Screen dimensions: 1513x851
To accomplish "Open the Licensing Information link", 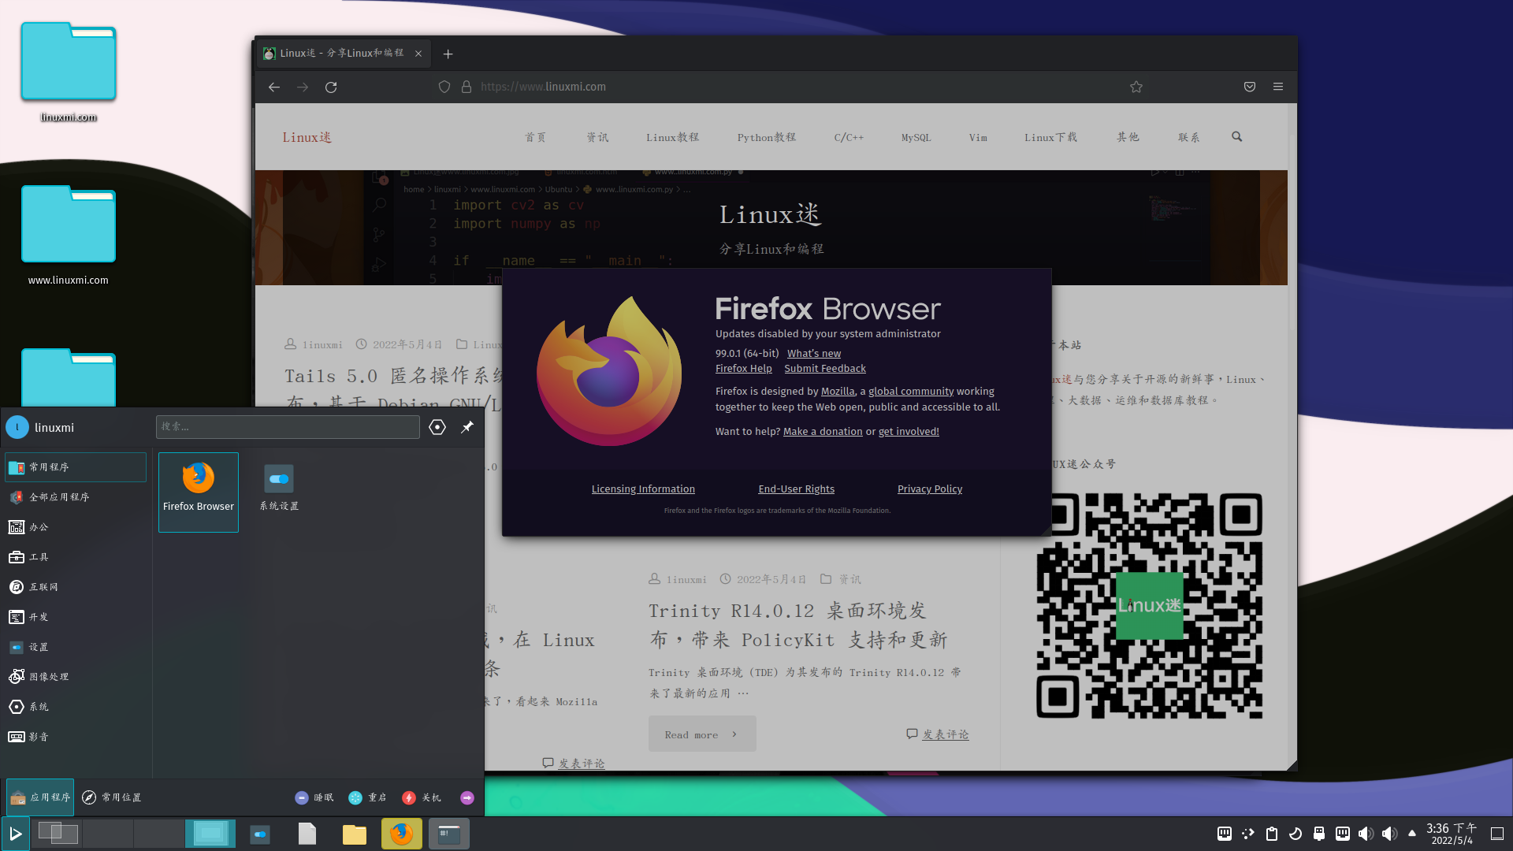I will [643, 489].
